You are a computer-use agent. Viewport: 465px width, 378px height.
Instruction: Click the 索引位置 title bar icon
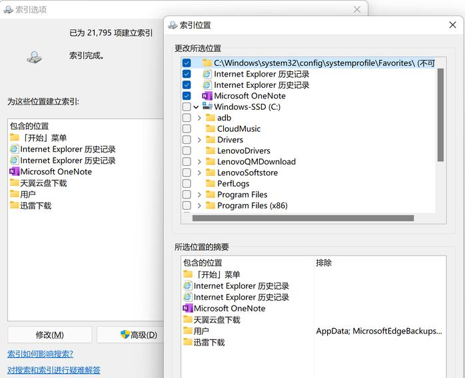tap(173, 25)
